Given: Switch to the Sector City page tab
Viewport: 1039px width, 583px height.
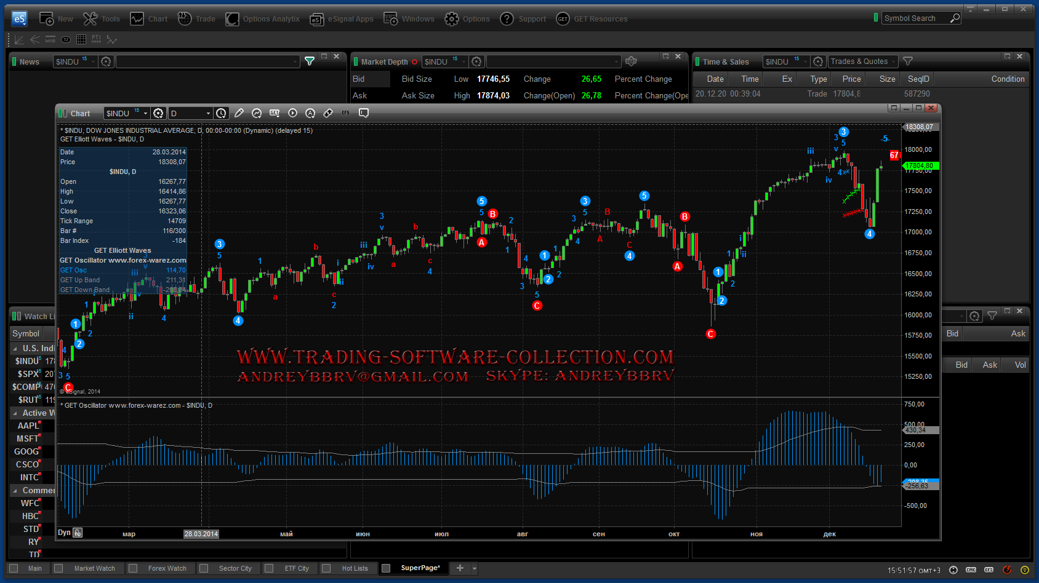Looking at the screenshot, I should coord(235,568).
